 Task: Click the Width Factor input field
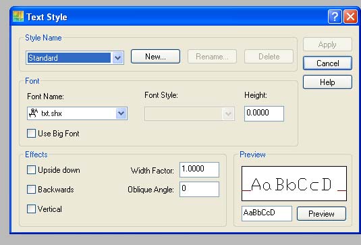(199, 169)
